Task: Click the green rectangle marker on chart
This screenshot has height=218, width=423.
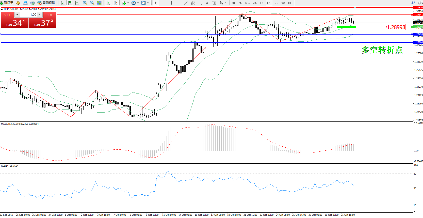Action: (x=346, y=27)
